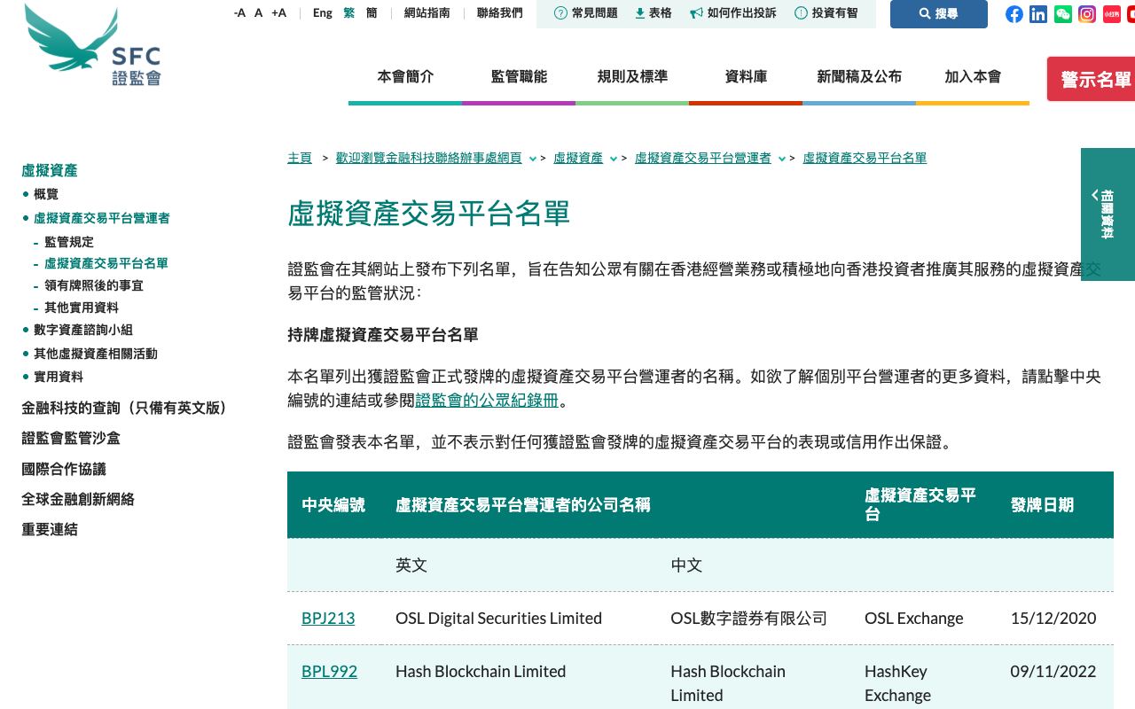Select 領有牌照後的事宜 in the sidebar
Viewport: 1135px width, 709px height.
click(x=94, y=285)
